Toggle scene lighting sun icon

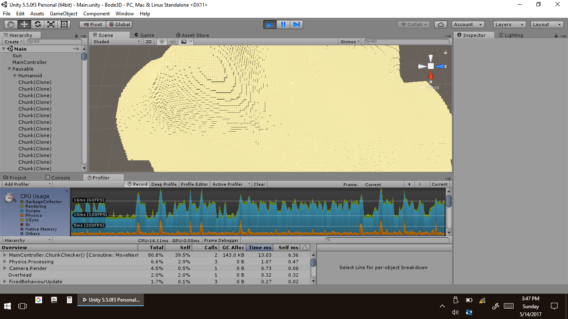(x=162, y=42)
